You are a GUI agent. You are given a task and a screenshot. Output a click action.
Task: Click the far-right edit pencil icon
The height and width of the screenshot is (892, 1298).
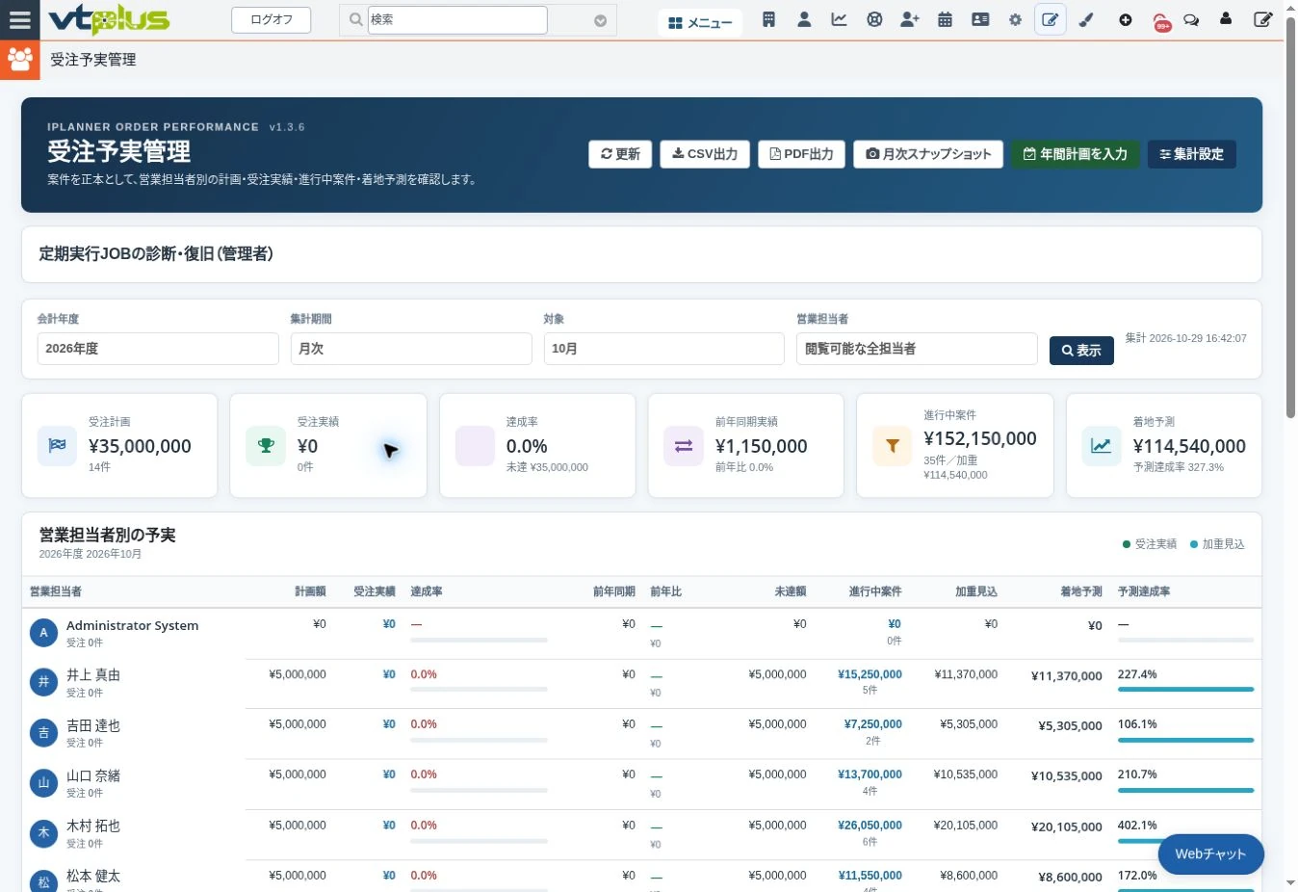click(x=1262, y=19)
